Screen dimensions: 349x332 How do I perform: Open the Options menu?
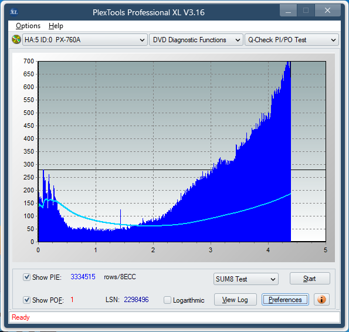(28, 26)
